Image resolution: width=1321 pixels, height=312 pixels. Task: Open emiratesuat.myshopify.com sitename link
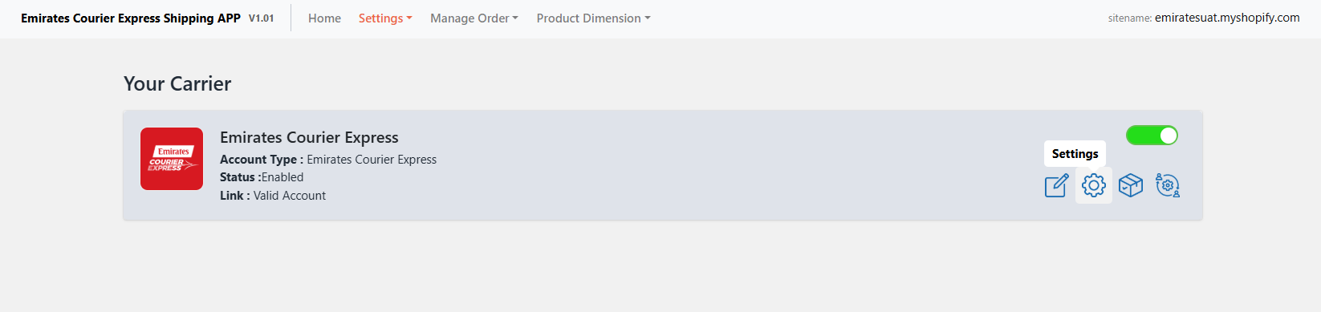point(1227,18)
